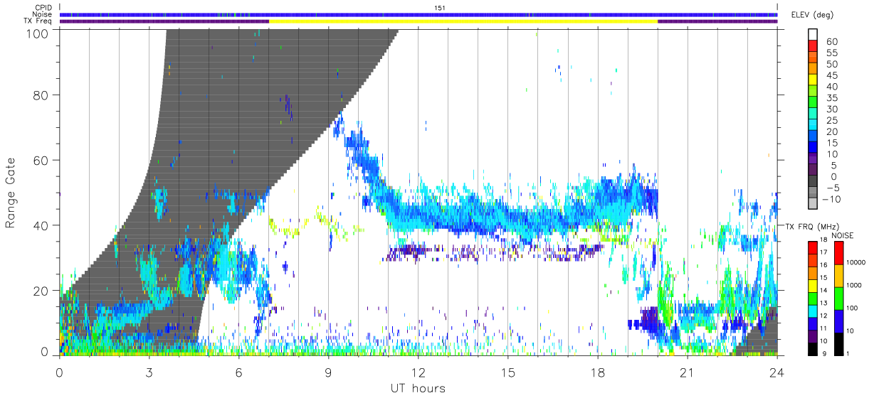
Task: Click the 20 tick on Range Gate axis
Action: (x=42, y=291)
